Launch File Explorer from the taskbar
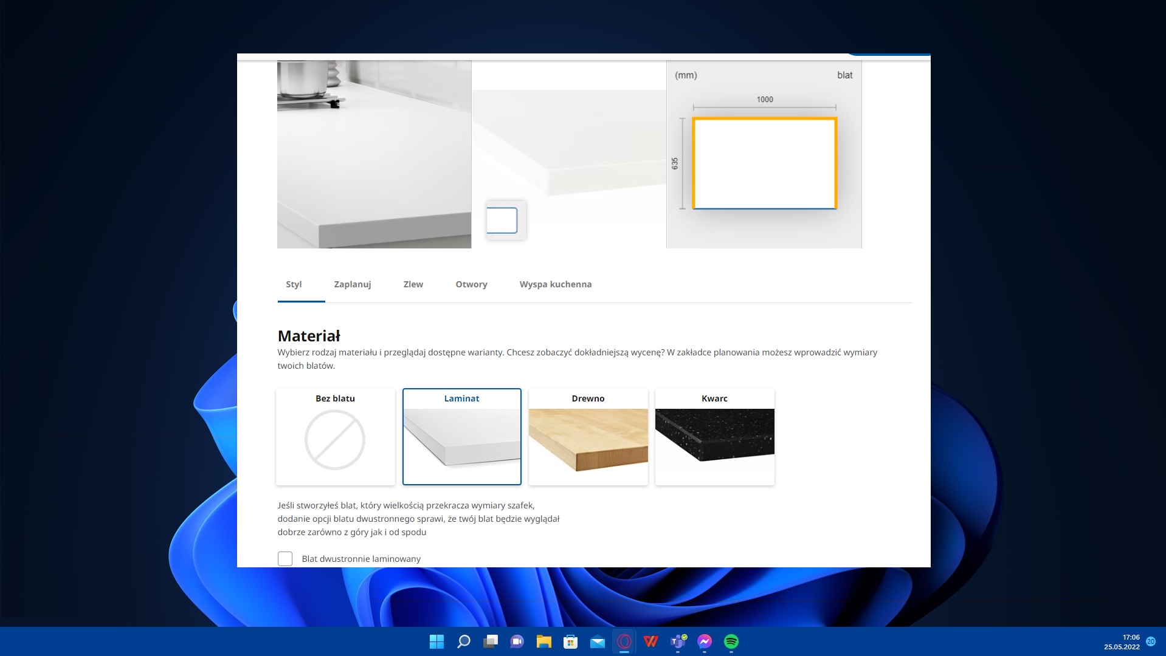Image resolution: width=1166 pixels, height=656 pixels. point(543,641)
